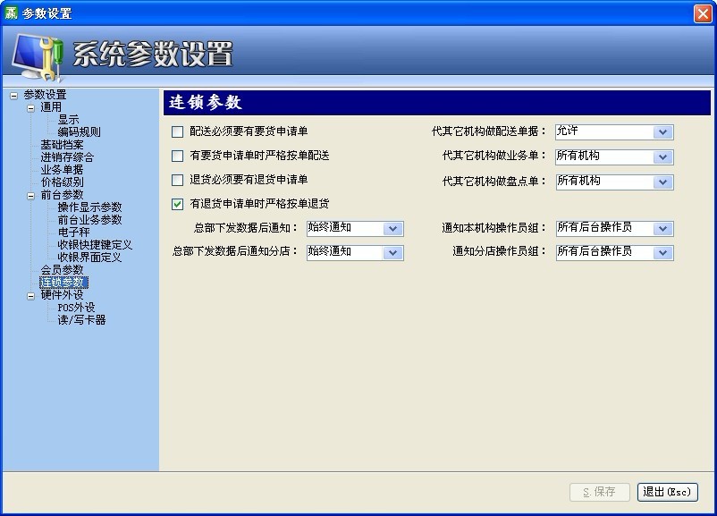Check 退货必须要有退货申请单 option

[x=177, y=180]
